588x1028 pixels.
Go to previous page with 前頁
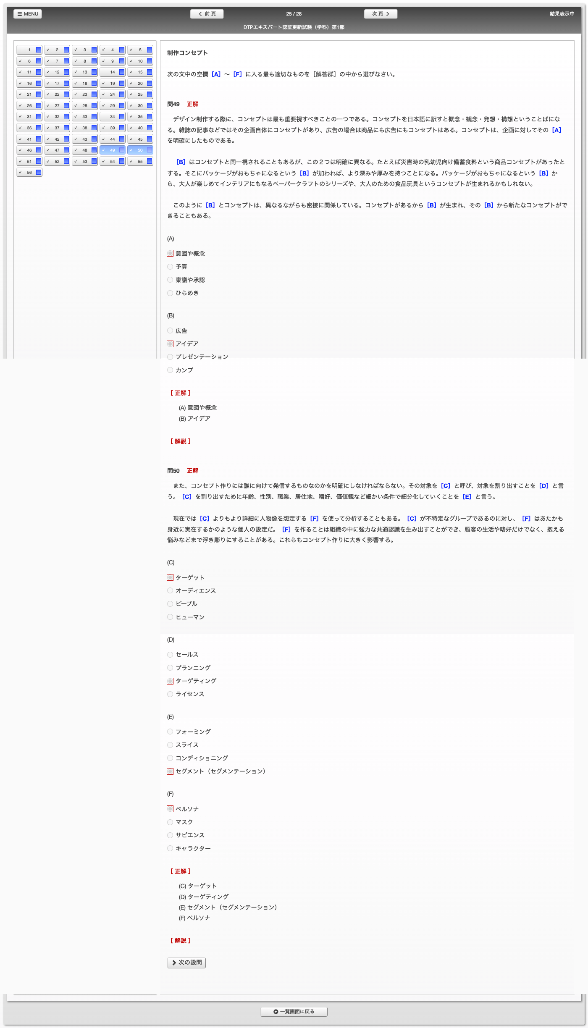pyautogui.click(x=207, y=14)
